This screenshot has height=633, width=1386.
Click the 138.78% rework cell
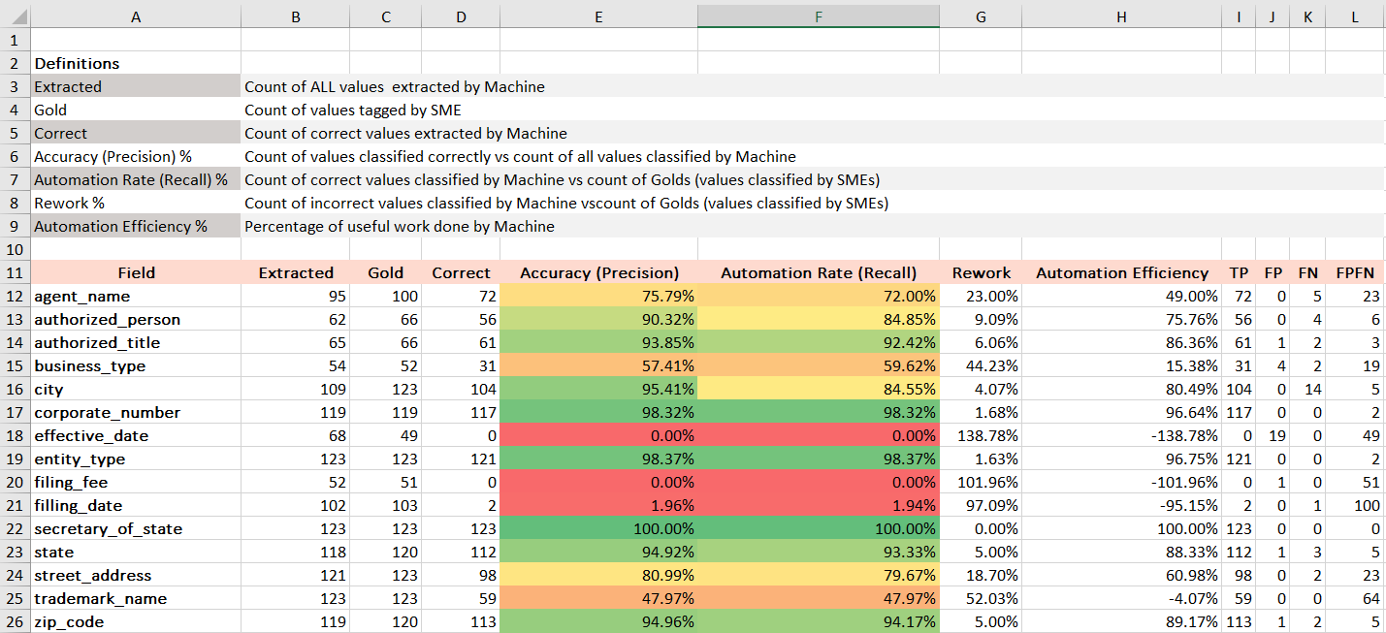pos(981,435)
